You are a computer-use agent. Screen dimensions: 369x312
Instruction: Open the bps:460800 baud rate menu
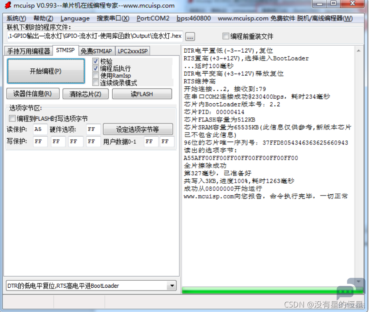[194, 19]
